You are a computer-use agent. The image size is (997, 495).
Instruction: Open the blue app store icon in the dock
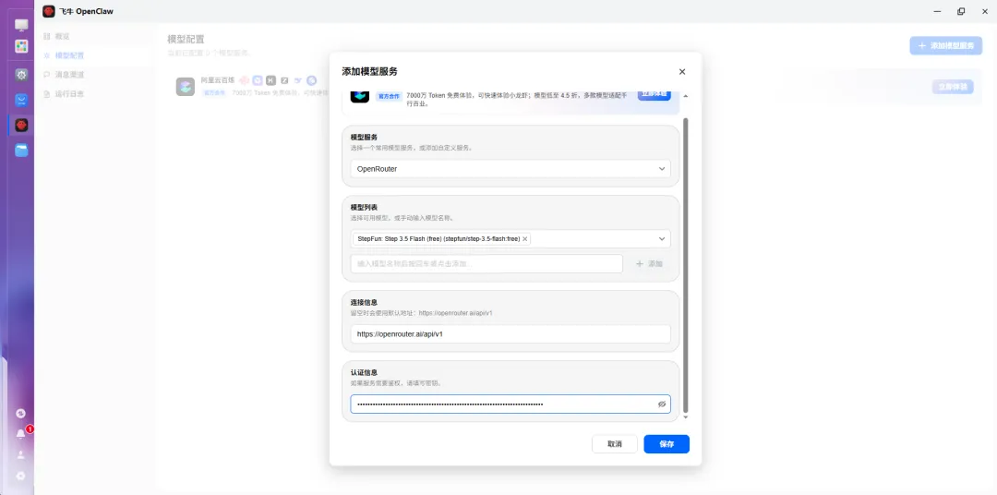click(x=21, y=100)
